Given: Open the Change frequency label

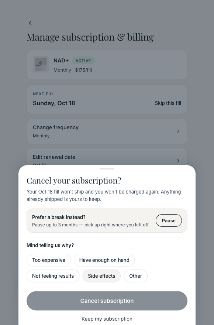Looking at the screenshot, I should pyautogui.click(x=55, y=127).
